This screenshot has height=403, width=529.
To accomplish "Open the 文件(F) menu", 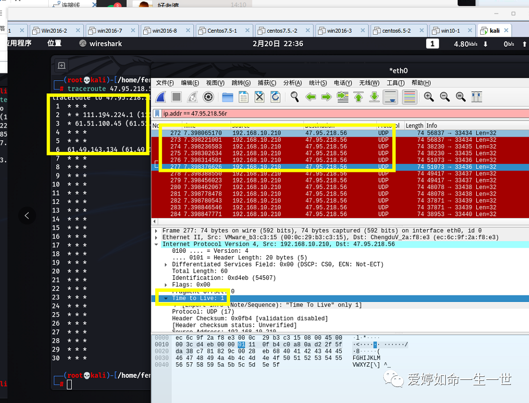I will pos(165,83).
